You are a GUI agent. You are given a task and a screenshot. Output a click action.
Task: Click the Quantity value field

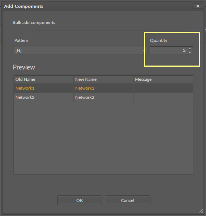click(x=168, y=50)
